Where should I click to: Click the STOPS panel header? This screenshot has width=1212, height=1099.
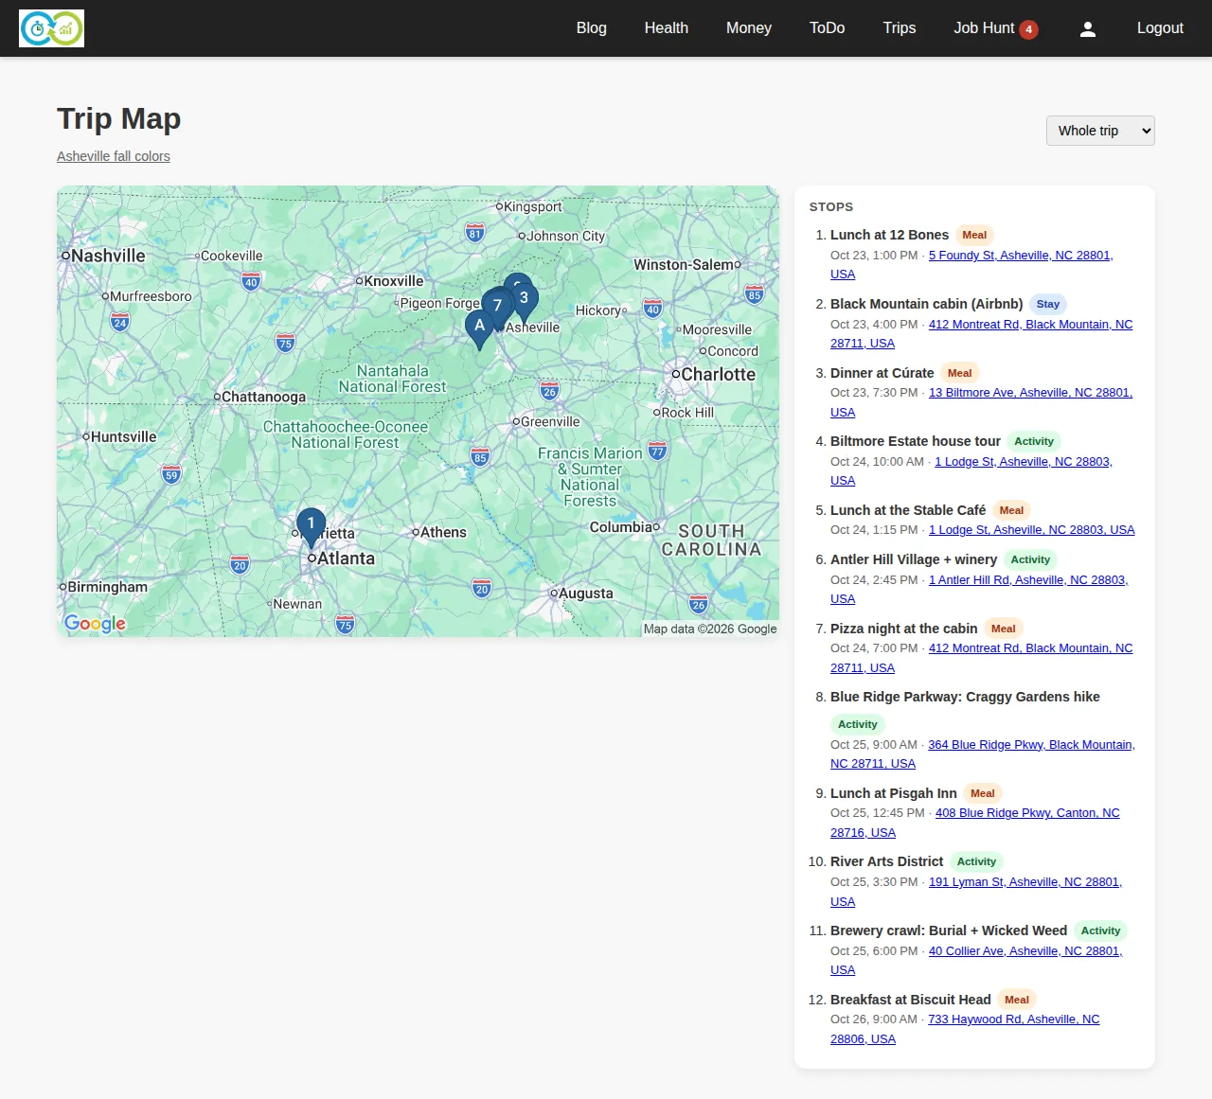831,206
